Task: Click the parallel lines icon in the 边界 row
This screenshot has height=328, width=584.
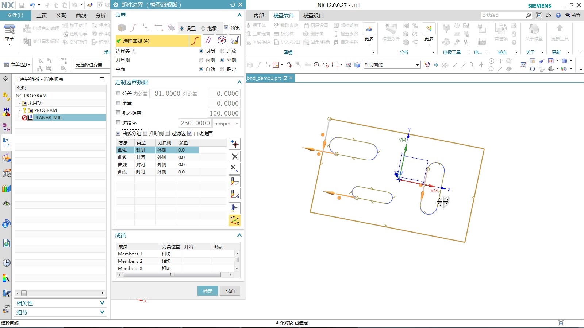Action: (208, 40)
